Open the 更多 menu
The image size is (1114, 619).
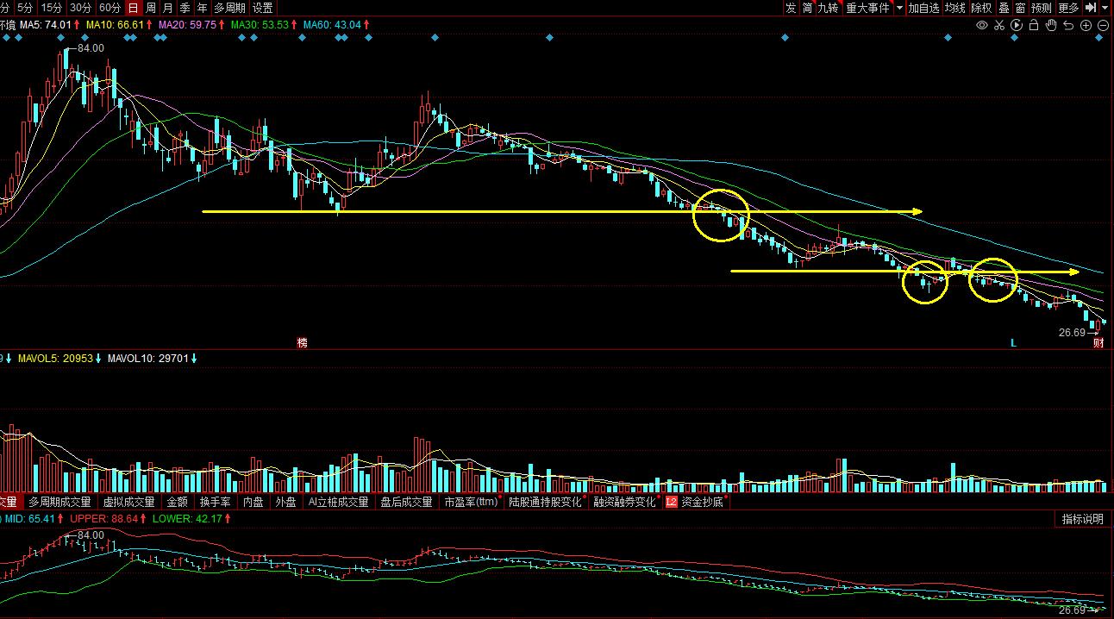tap(1068, 8)
